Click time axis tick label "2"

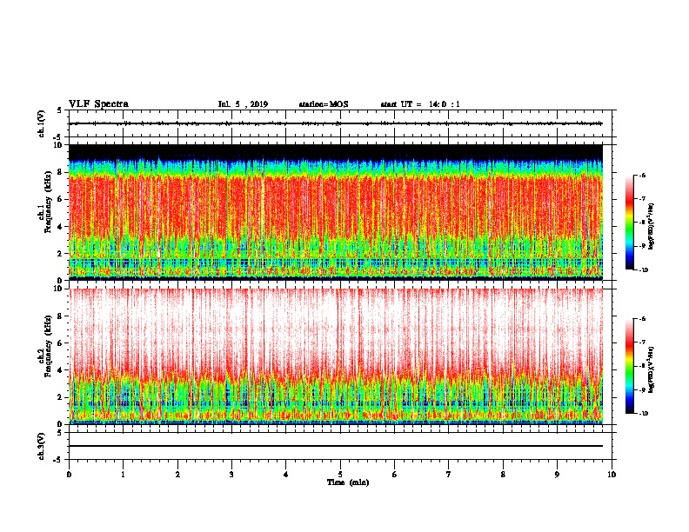click(177, 475)
